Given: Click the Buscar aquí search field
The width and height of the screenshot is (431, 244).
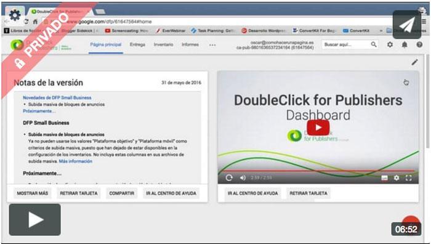Looking at the screenshot, I should click(346, 44).
